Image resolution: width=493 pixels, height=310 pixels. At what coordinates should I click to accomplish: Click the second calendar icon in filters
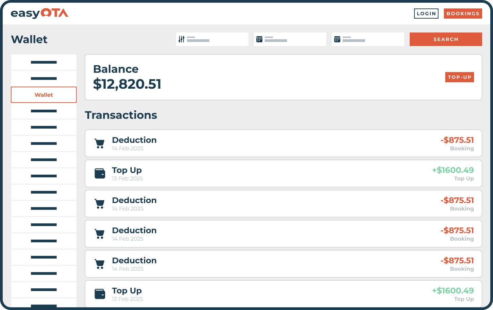tap(337, 39)
